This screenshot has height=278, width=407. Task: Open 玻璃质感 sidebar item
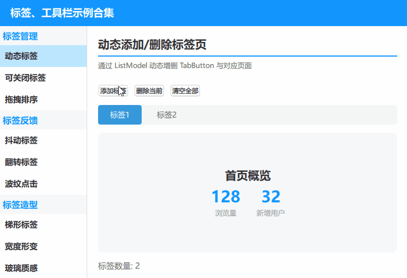(x=44, y=268)
